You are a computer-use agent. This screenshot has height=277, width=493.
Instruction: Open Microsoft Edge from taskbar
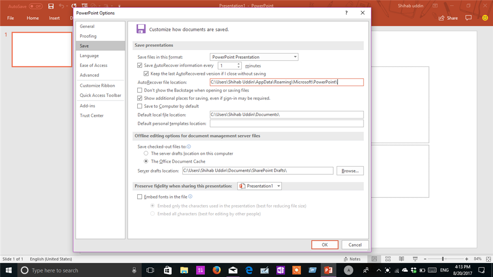(x=249, y=270)
